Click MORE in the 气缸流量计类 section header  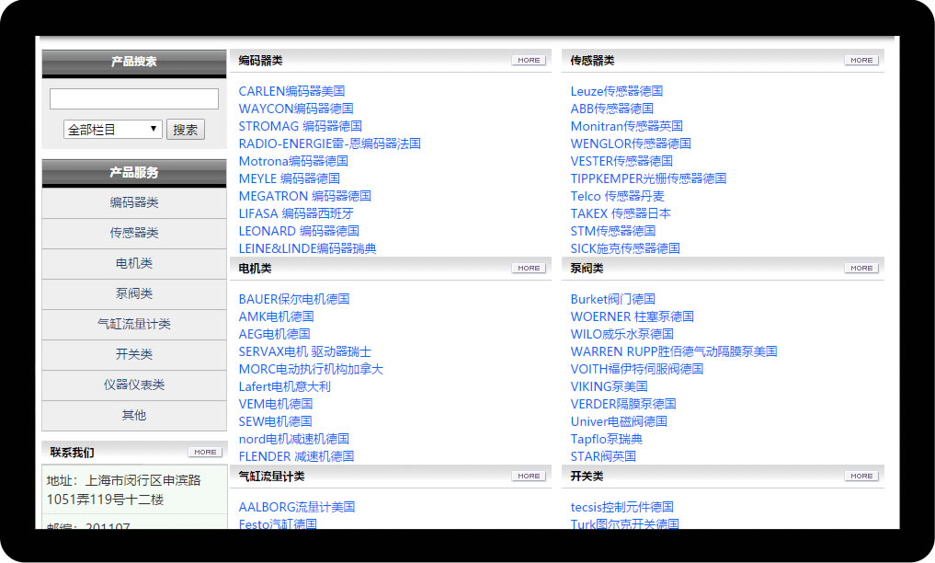click(529, 476)
